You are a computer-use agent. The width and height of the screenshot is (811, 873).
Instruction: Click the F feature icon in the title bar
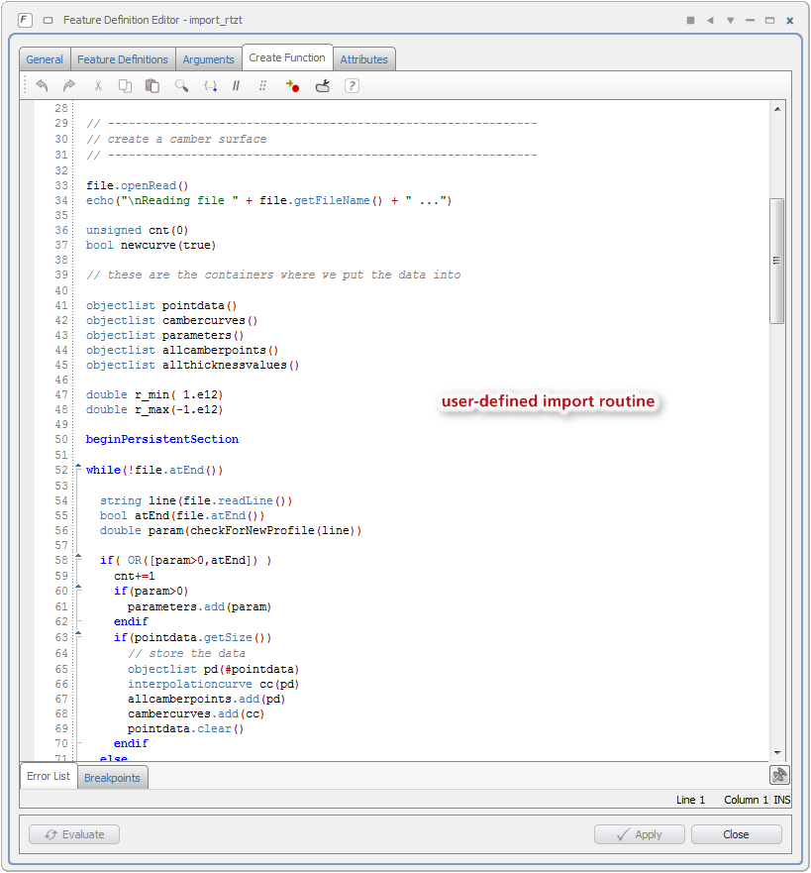pyautogui.click(x=25, y=20)
